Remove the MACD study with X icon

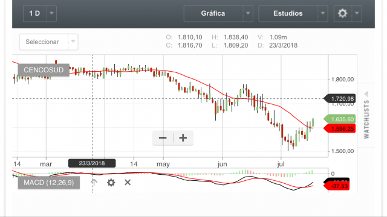point(128,182)
